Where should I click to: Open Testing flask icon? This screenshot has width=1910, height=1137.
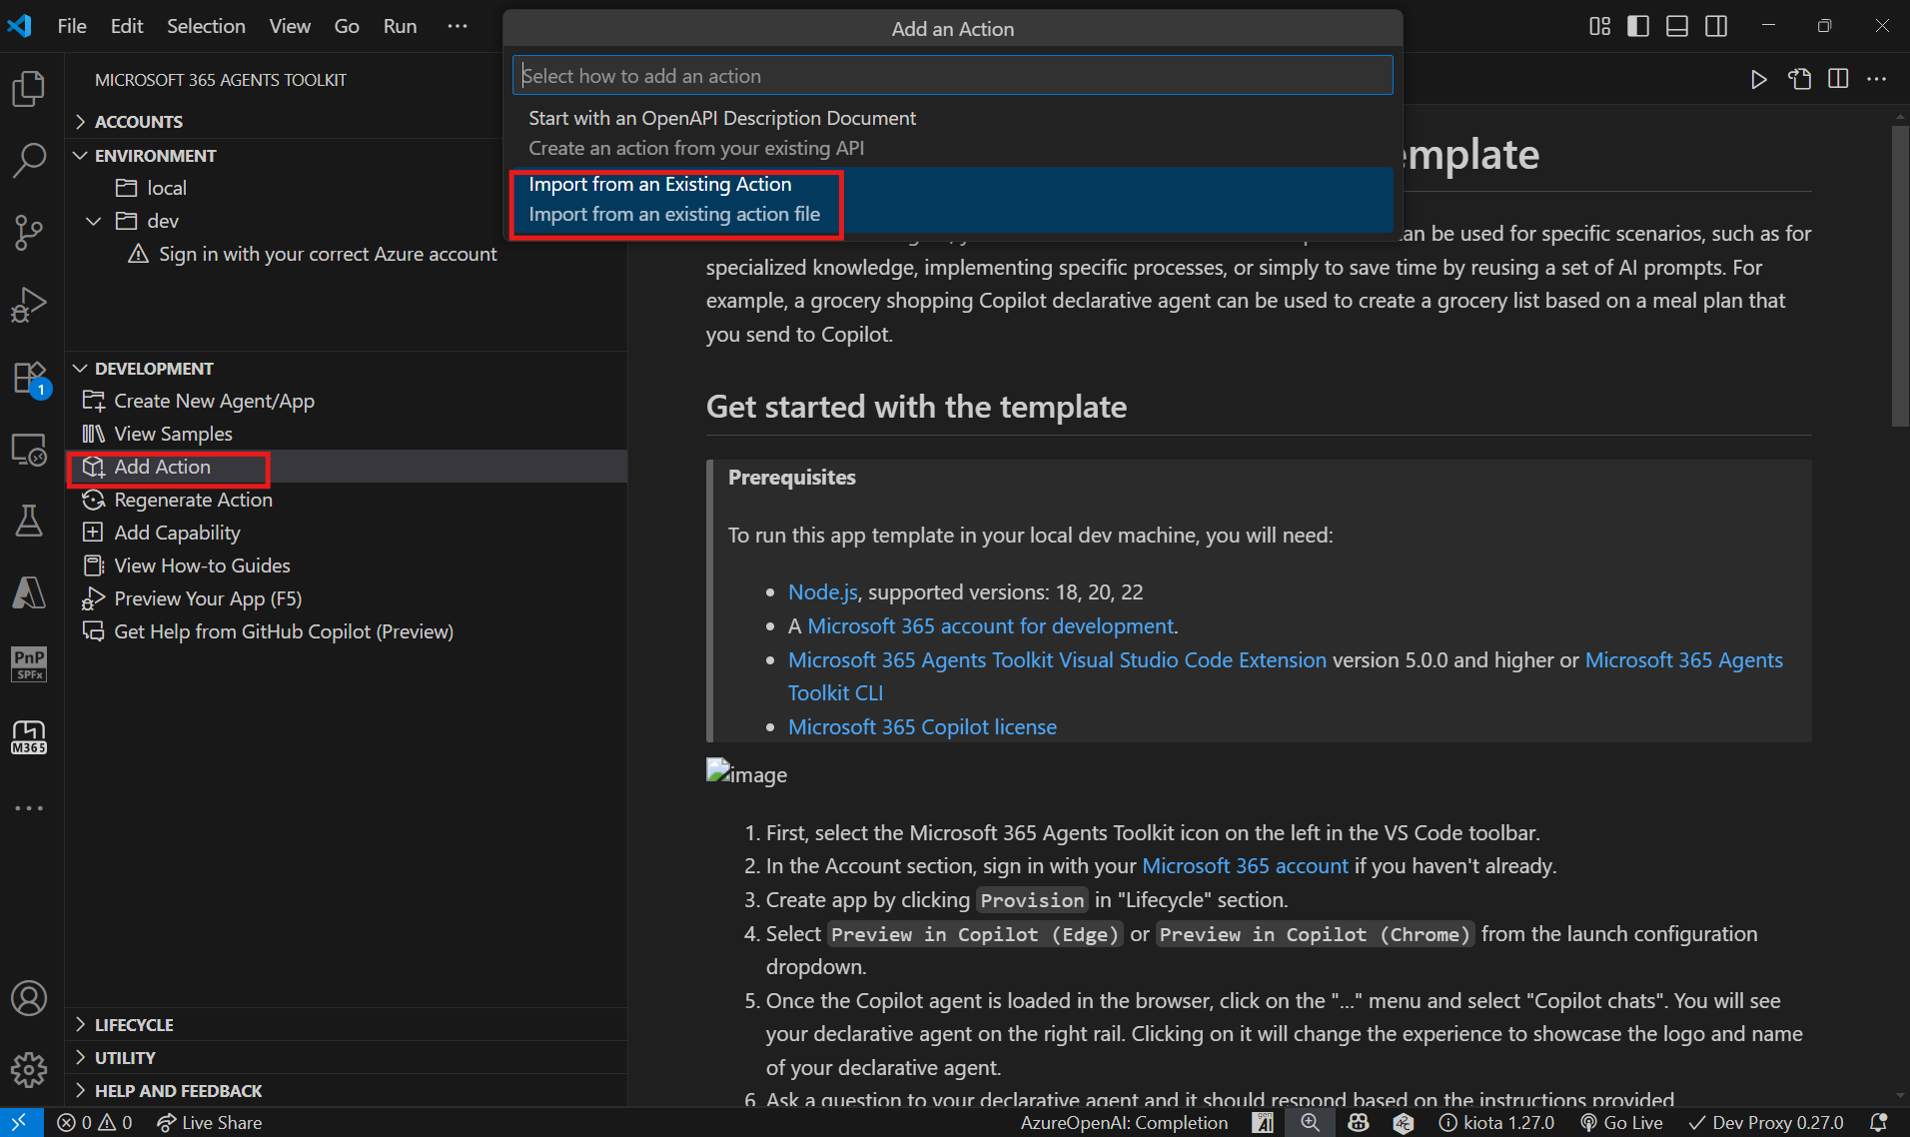(x=29, y=521)
